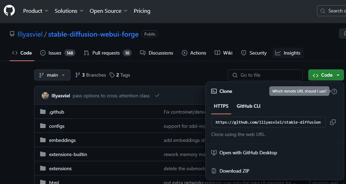Open the stable-diffusion-webui-forge repository link

click(93, 34)
